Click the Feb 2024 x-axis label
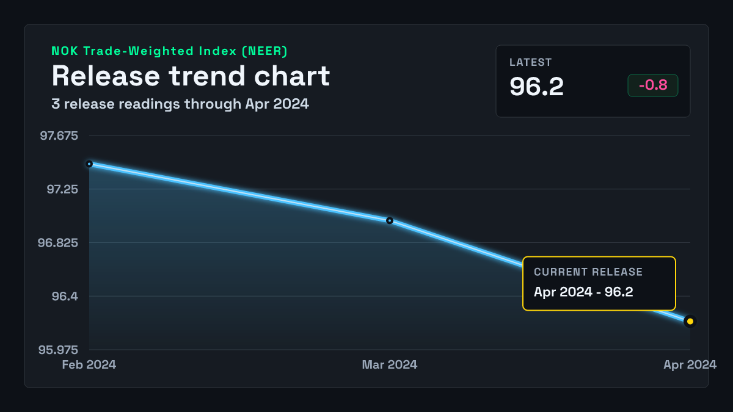The image size is (733, 412). point(89,364)
